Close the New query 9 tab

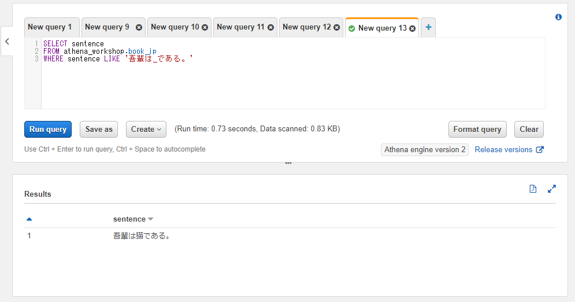coord(139,27)
